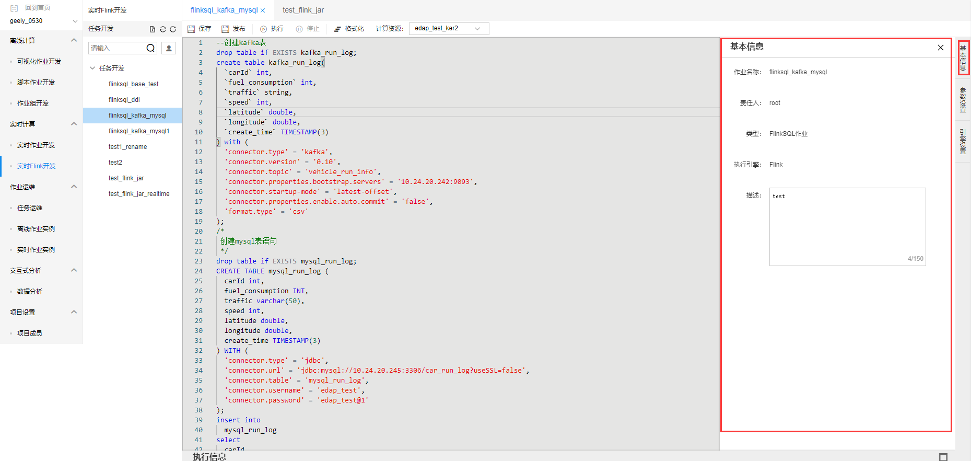Select the 参数设置 side tab
Screen dimensions: 971x461
[963, 100]
